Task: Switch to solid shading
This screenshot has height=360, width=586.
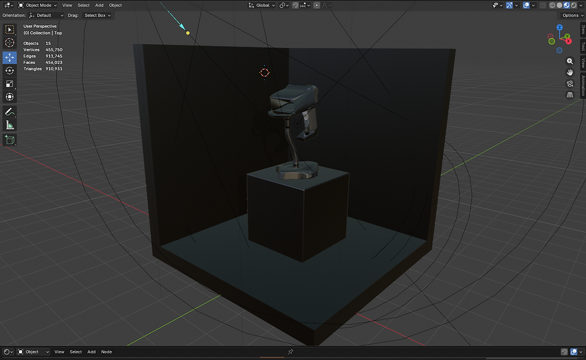Action: click(x=560, y=5)
